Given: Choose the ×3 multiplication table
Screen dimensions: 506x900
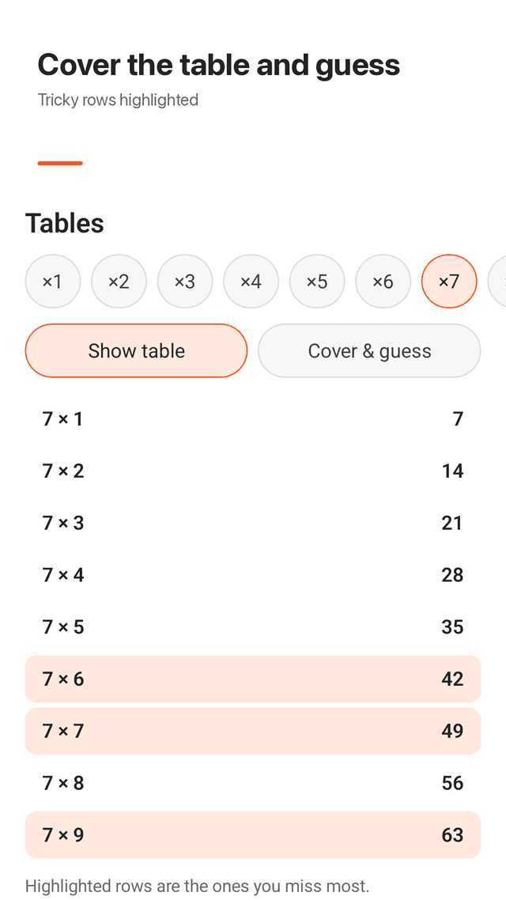Looking at the screenshot, I should (185, 282).
